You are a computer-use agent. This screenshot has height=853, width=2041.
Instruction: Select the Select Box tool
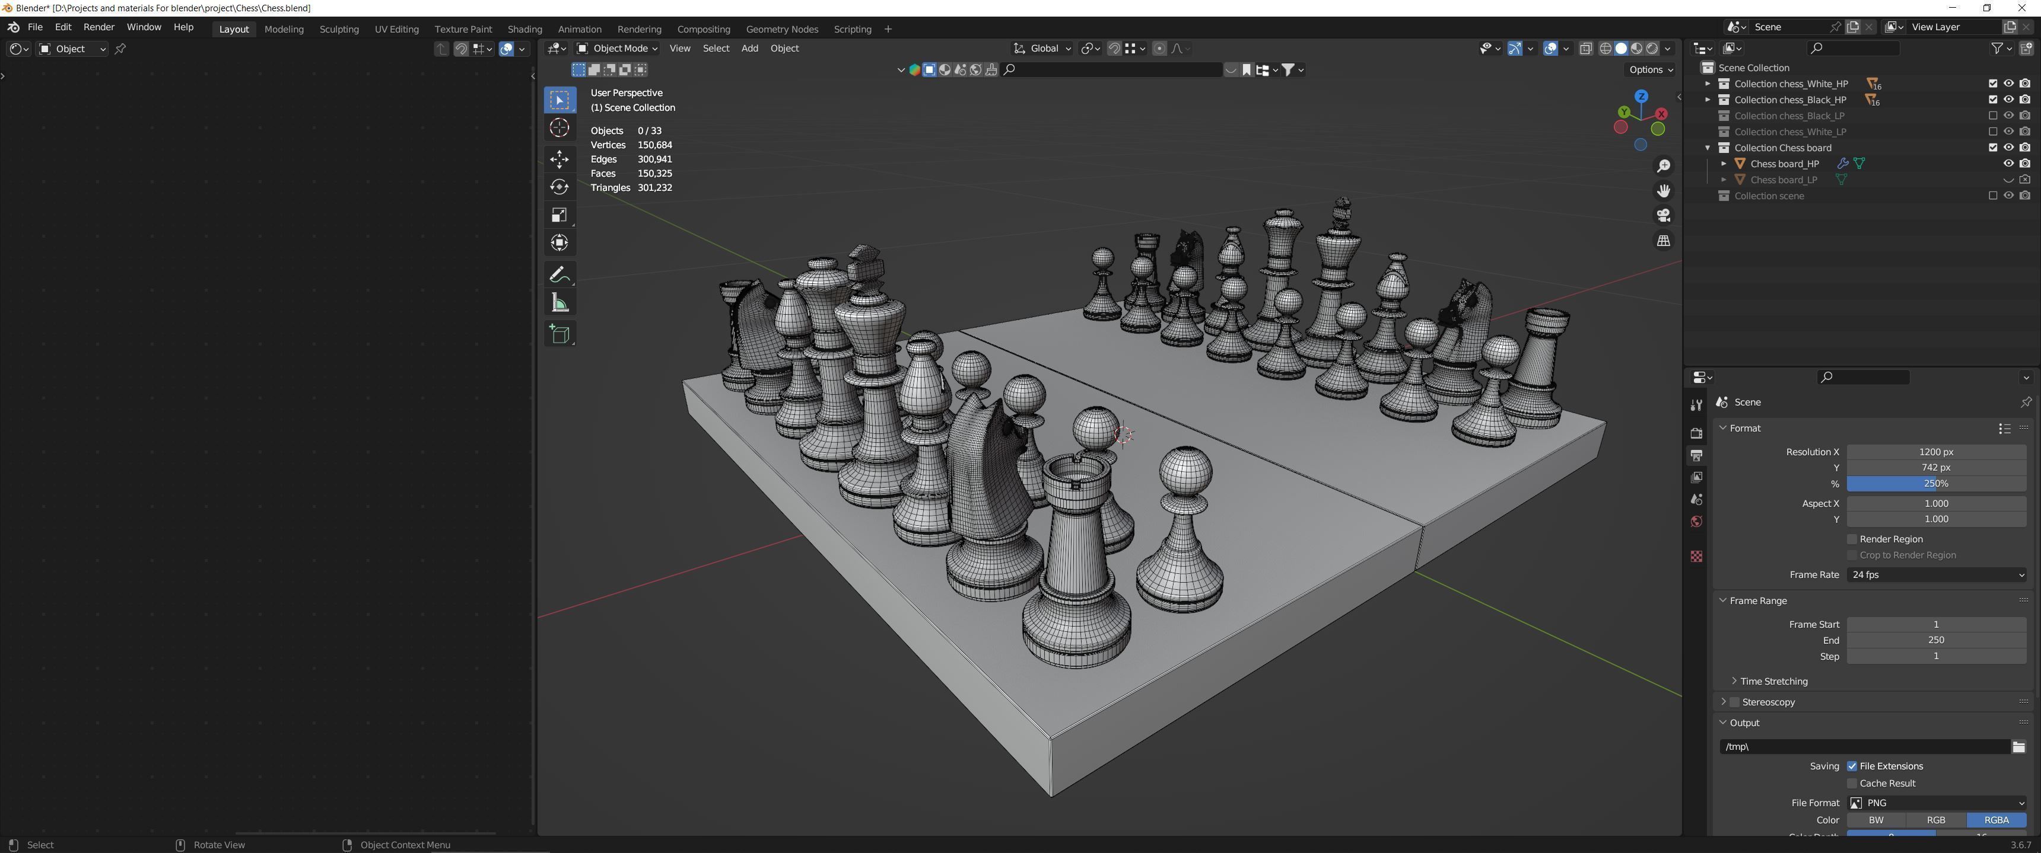click(559, 100)
